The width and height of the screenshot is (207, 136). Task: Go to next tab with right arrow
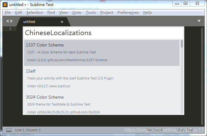tap(12, 21)
